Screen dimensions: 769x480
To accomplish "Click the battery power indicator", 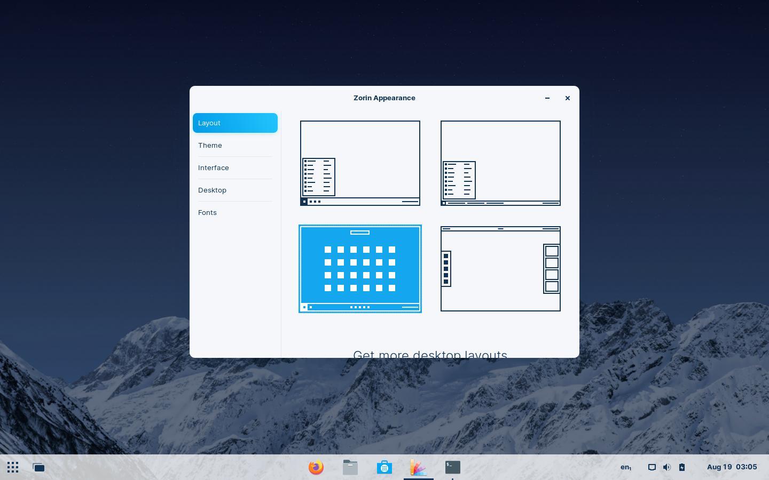I will tap(682, 467).
